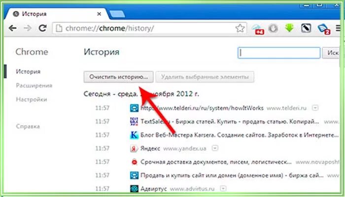This screenshot has height=197, width=345.
Task: Select the История browser tab
Action: (56, 14)
